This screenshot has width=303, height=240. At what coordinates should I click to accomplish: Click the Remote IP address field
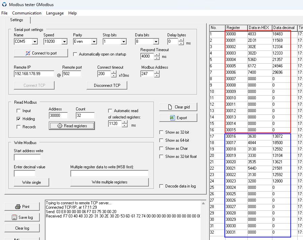34,74
